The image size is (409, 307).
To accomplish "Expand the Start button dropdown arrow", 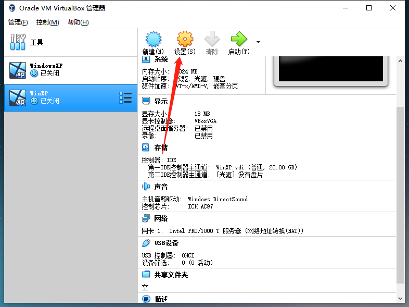I will [x=258, y=42].
